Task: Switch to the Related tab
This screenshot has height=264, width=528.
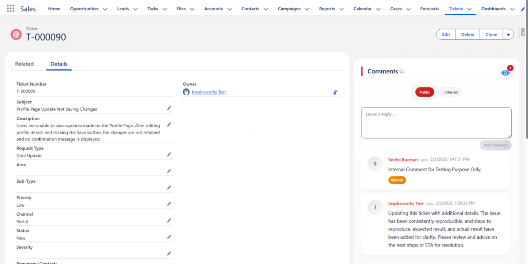Action: pos(24,64)
